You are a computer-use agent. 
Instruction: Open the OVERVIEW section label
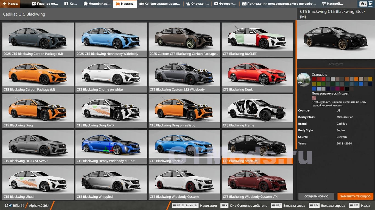[x=336, y=64]
